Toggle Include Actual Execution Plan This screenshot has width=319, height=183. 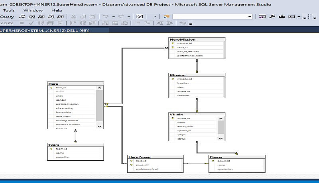click(73, 23)
